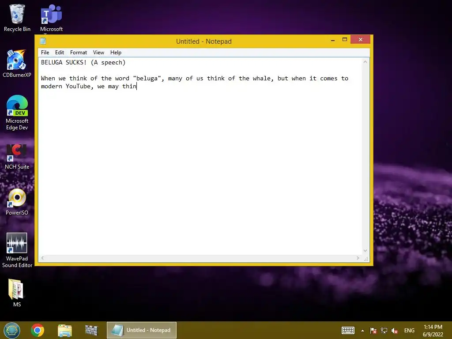Screen dimensions: 452x339
Task: Show hidden tray icons arrow
Action: pyautogui.click(x=363, y=331)
